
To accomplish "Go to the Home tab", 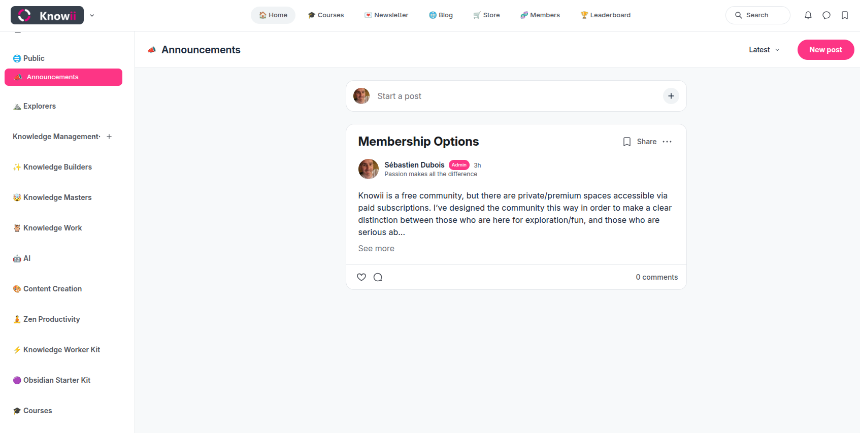I will click(x=273, y=15).
